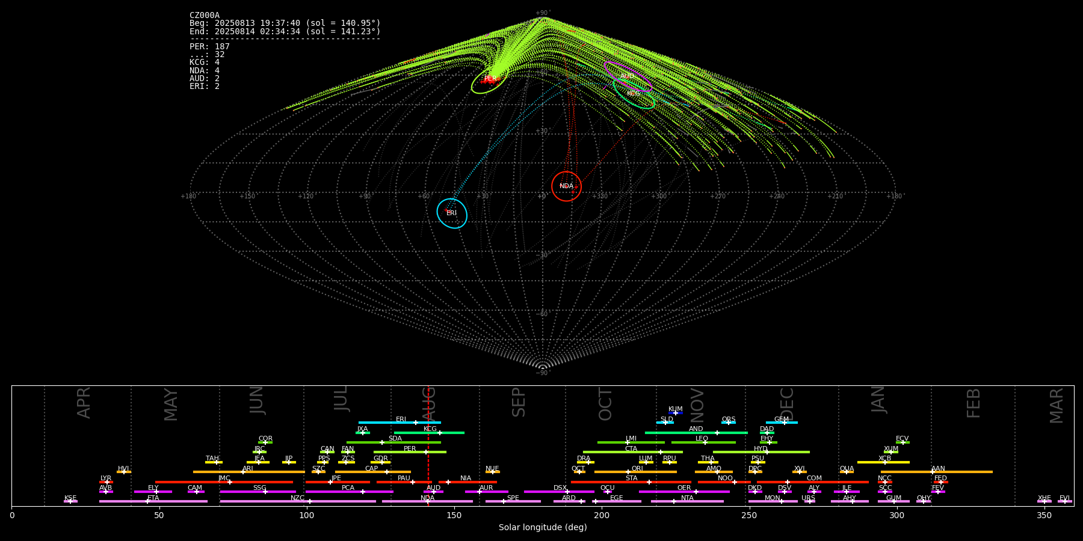Viewport: 1083px width, 541px height.
Task: Select the green PER radiant ellipse on sky map
Action: point(489,80)
